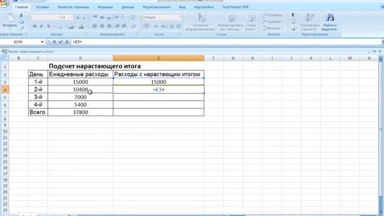Click the Top Align icon

coord(95,17)
